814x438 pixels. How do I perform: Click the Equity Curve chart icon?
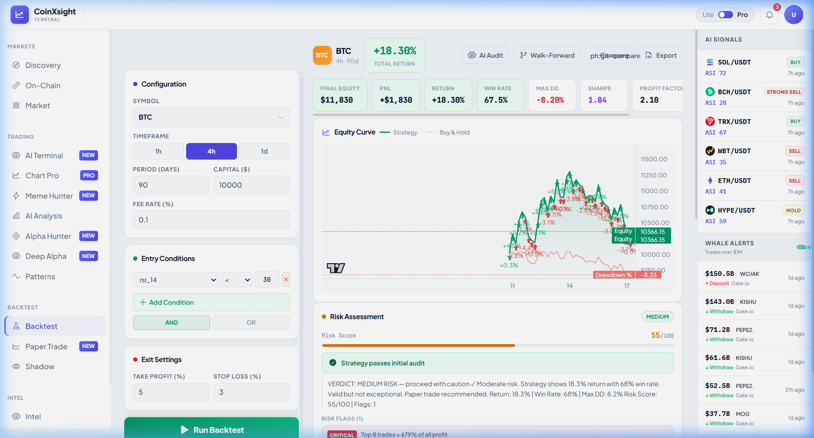point(326,132)
